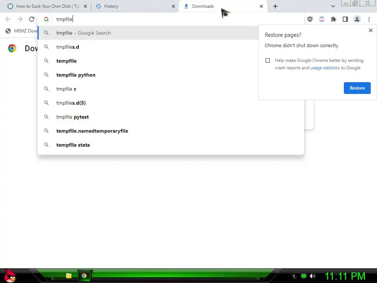Click the volume speaker tray icon
377x283 pixels.
[313, 276]
